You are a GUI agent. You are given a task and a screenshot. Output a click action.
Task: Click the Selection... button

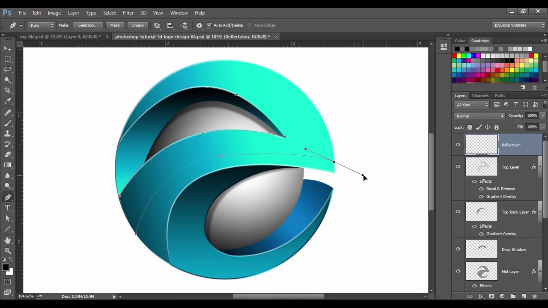(x=88, y=25)
